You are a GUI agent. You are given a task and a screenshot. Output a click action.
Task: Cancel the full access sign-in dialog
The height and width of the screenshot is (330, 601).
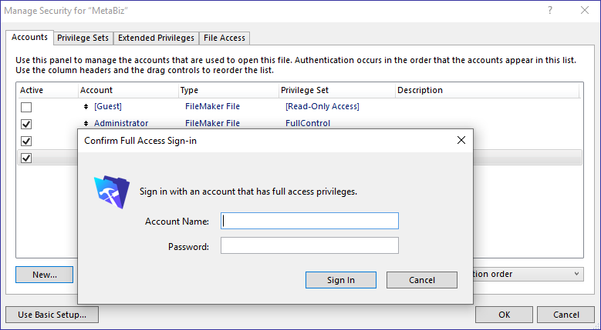(x=421, y=280)
